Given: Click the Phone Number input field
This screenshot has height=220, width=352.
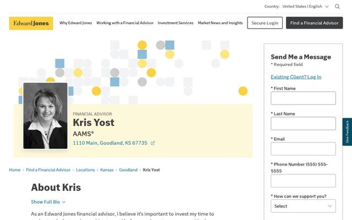Looking at the screenshot, I should [x=303, y=181].
